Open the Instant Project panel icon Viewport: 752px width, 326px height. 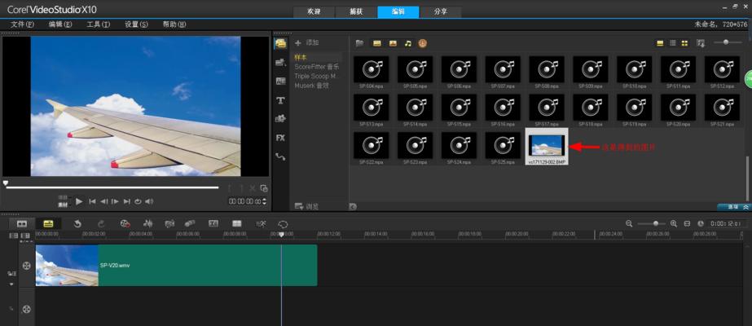coord(280,62)
